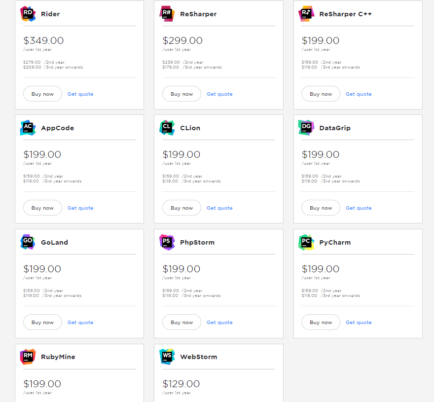
Task: Click the PhpStorm logo icon
Action: point(167,242)
